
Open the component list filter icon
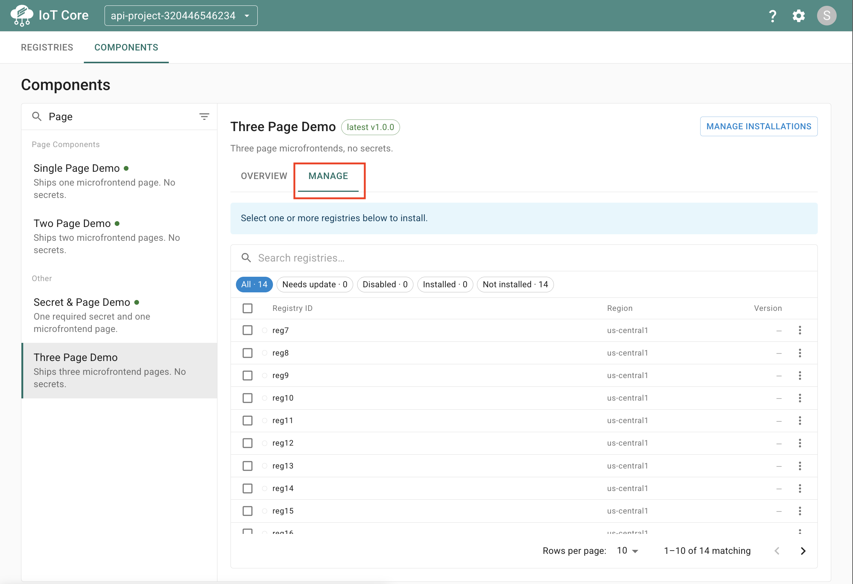pyautogui.click(x=204, y=117)
